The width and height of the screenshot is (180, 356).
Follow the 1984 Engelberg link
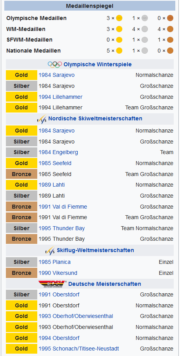pos(58,152)
